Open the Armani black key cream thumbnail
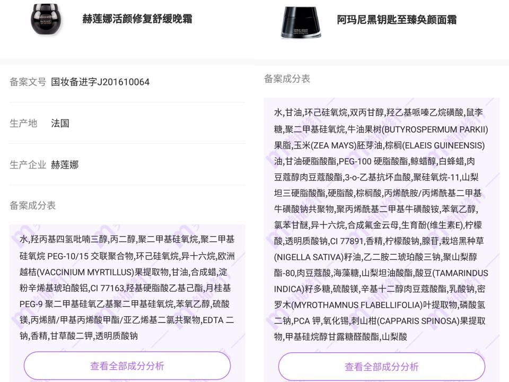Viewport: 509px width, 382px height. 301,22
